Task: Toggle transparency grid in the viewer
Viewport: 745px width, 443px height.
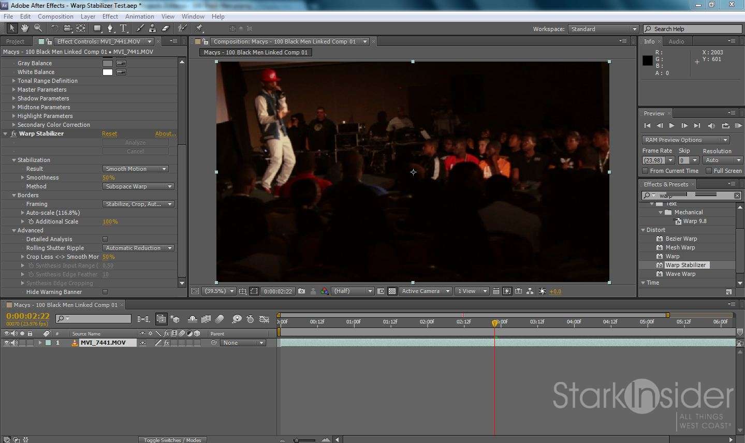Action: tap(392, 291)
